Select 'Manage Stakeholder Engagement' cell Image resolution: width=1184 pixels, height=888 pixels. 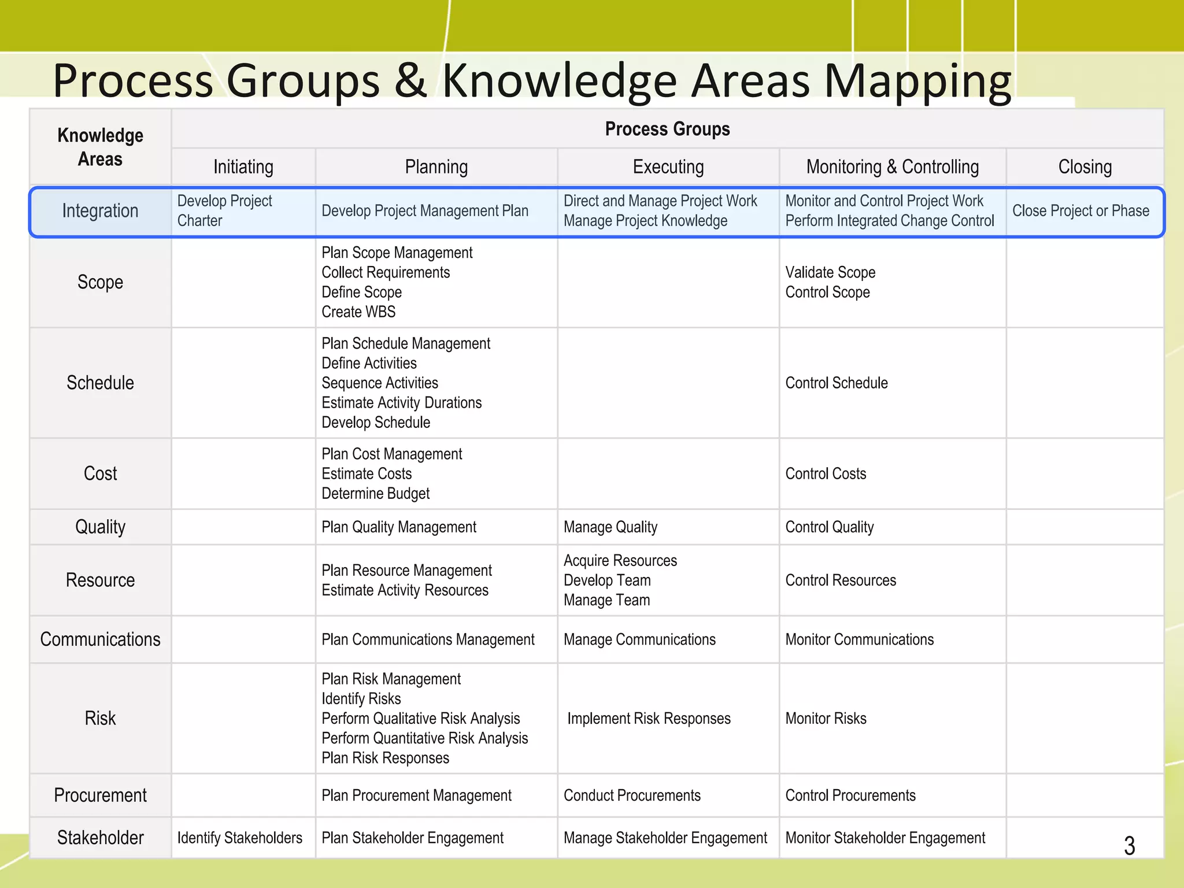(668, 838)
